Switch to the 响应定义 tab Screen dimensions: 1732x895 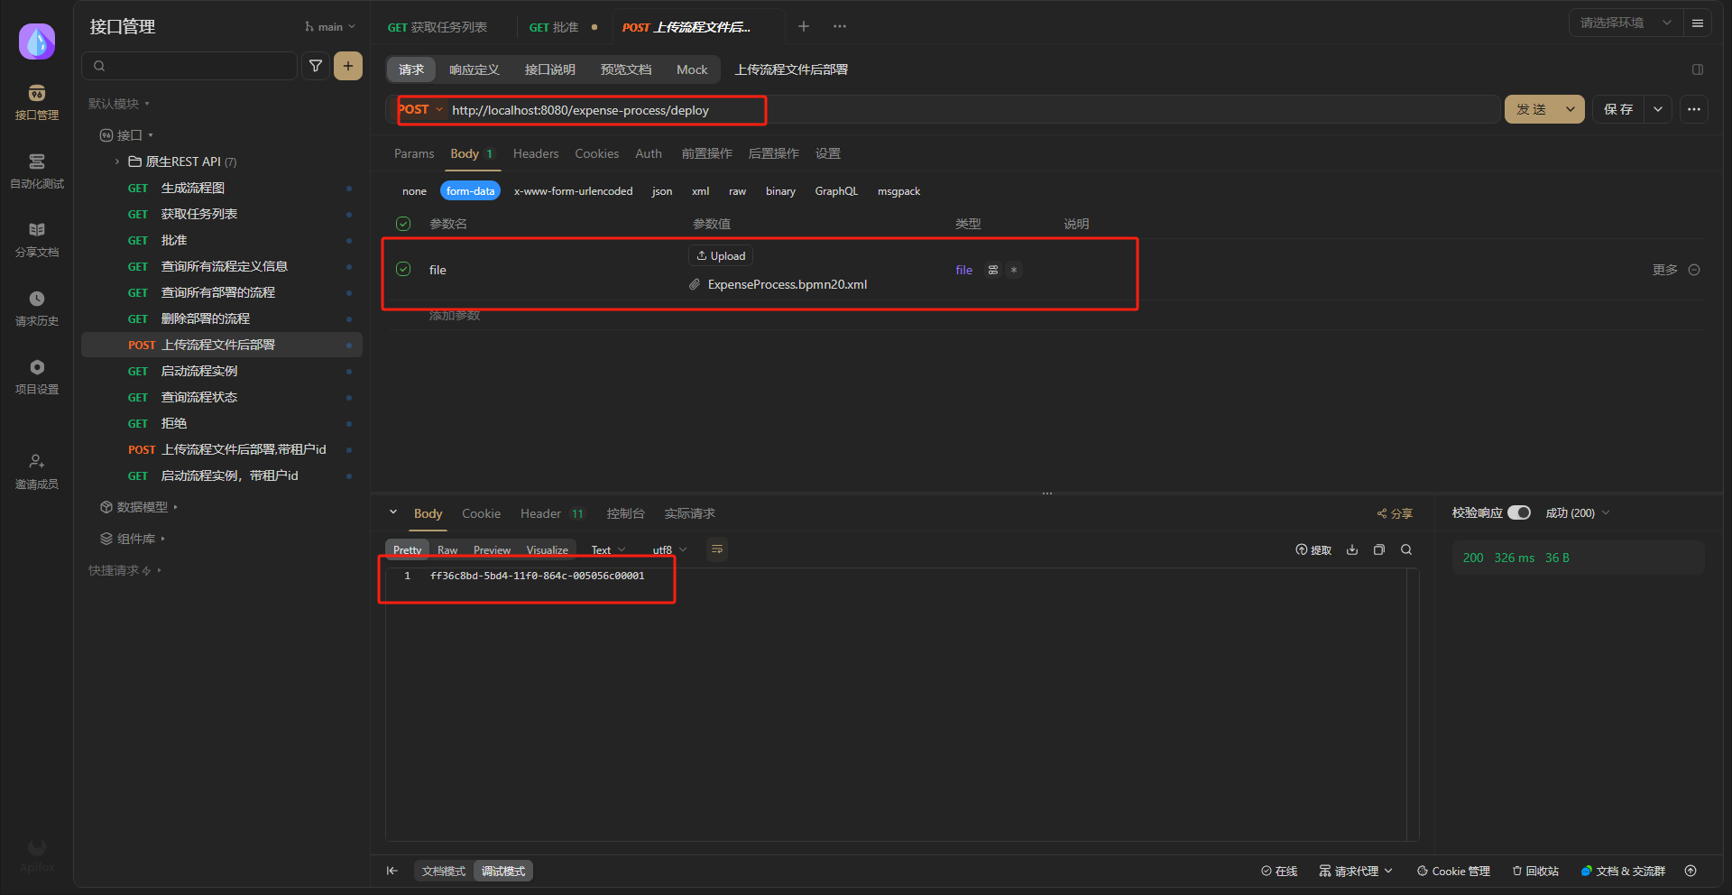click(x=474, y=69)
